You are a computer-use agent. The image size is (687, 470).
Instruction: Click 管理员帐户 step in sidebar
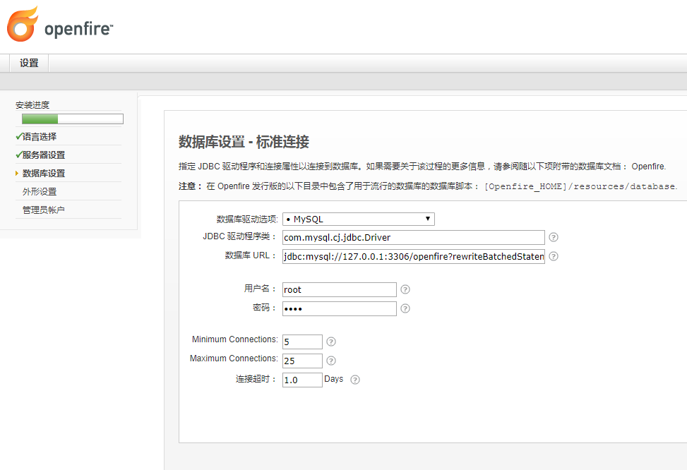pos(43,210)
